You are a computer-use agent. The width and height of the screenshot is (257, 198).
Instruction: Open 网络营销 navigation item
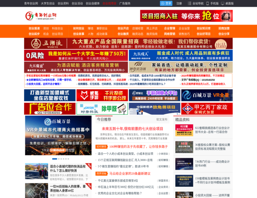pos(170,34)
